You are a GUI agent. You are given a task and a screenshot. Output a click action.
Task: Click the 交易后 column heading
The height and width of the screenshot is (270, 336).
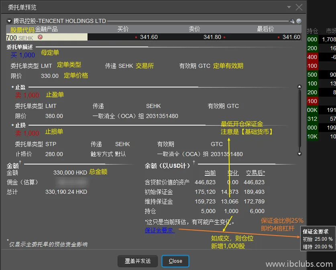pos(255,173)
